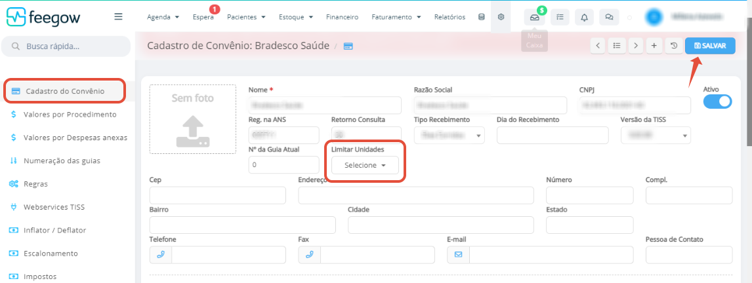The width and height of the screenshot is (752, 283).
Task: Open the Espera waiting list
Action: click(202, 17)
